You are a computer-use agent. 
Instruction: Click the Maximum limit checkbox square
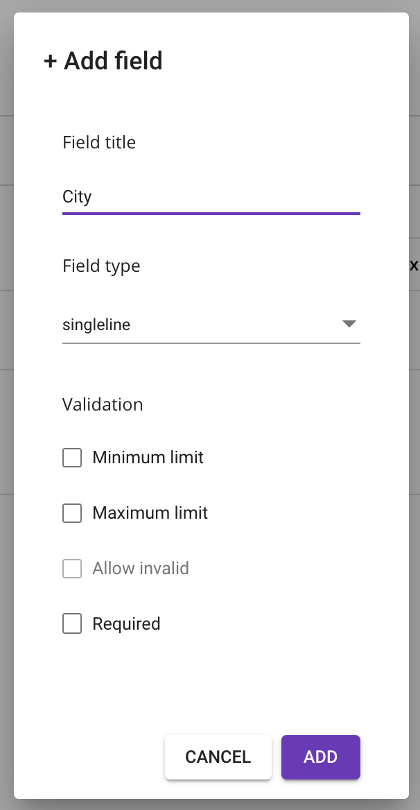(71, 513)
